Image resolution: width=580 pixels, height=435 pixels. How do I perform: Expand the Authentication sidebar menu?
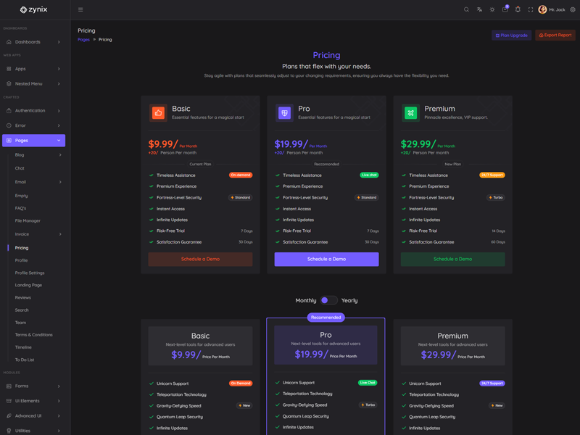(x=34, y=111)
